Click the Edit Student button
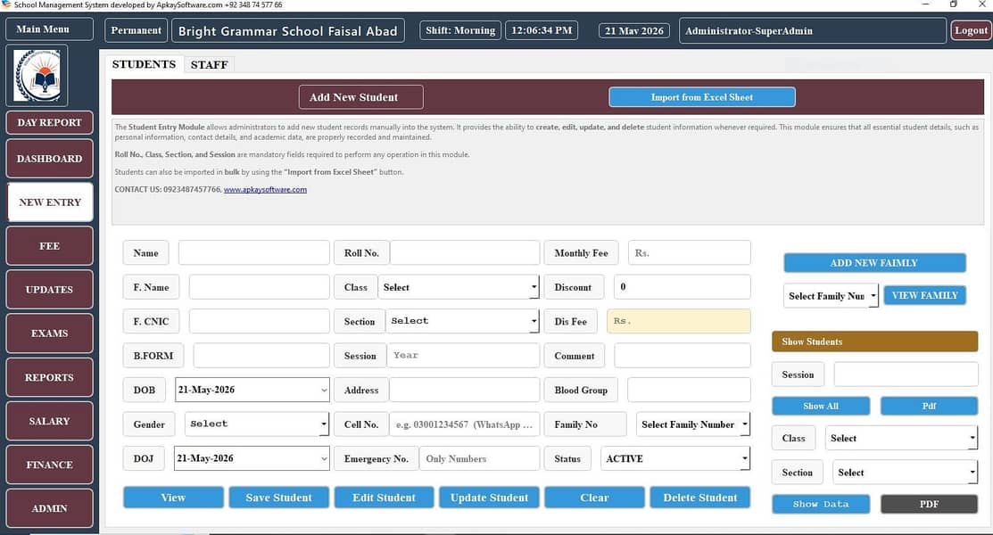The image size is (993, 535). pyautogui.click(x=384, y=498)
